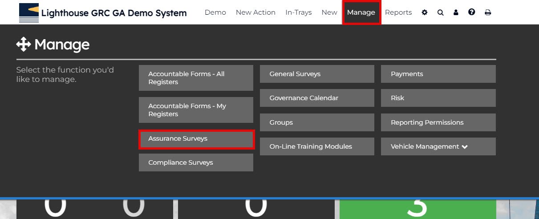
Task: Click the Lighthouse logo icon
Action: tap(29, 12)
